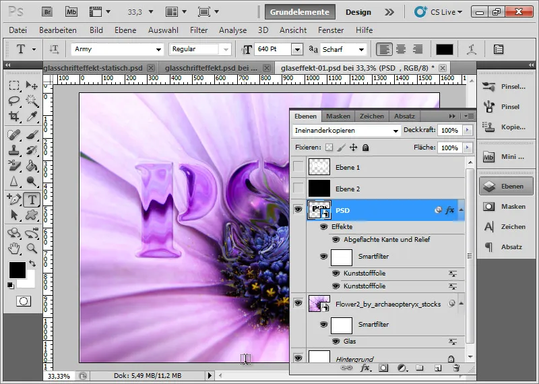Open anti-aliasing dropdown Scharf
The height and width of the screenshot is (384, 539).
[x=361, y=49]
